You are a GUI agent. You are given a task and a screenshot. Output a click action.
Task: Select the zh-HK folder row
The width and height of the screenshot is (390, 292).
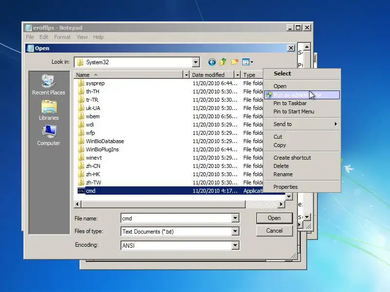(170, 174)
